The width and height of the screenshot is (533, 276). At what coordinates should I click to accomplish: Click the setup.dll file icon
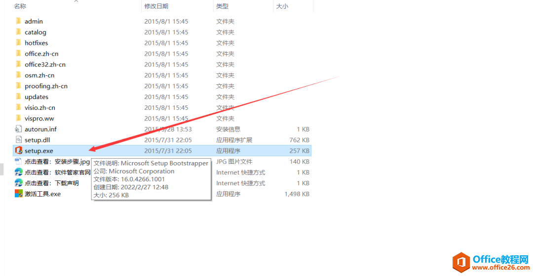pyautogui.click(x=18, y=140)
